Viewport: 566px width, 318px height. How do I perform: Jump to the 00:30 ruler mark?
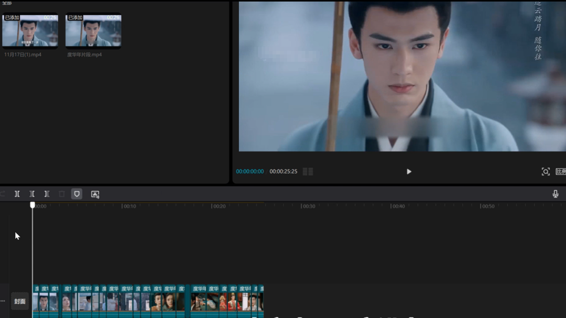(x=309, y=206)
